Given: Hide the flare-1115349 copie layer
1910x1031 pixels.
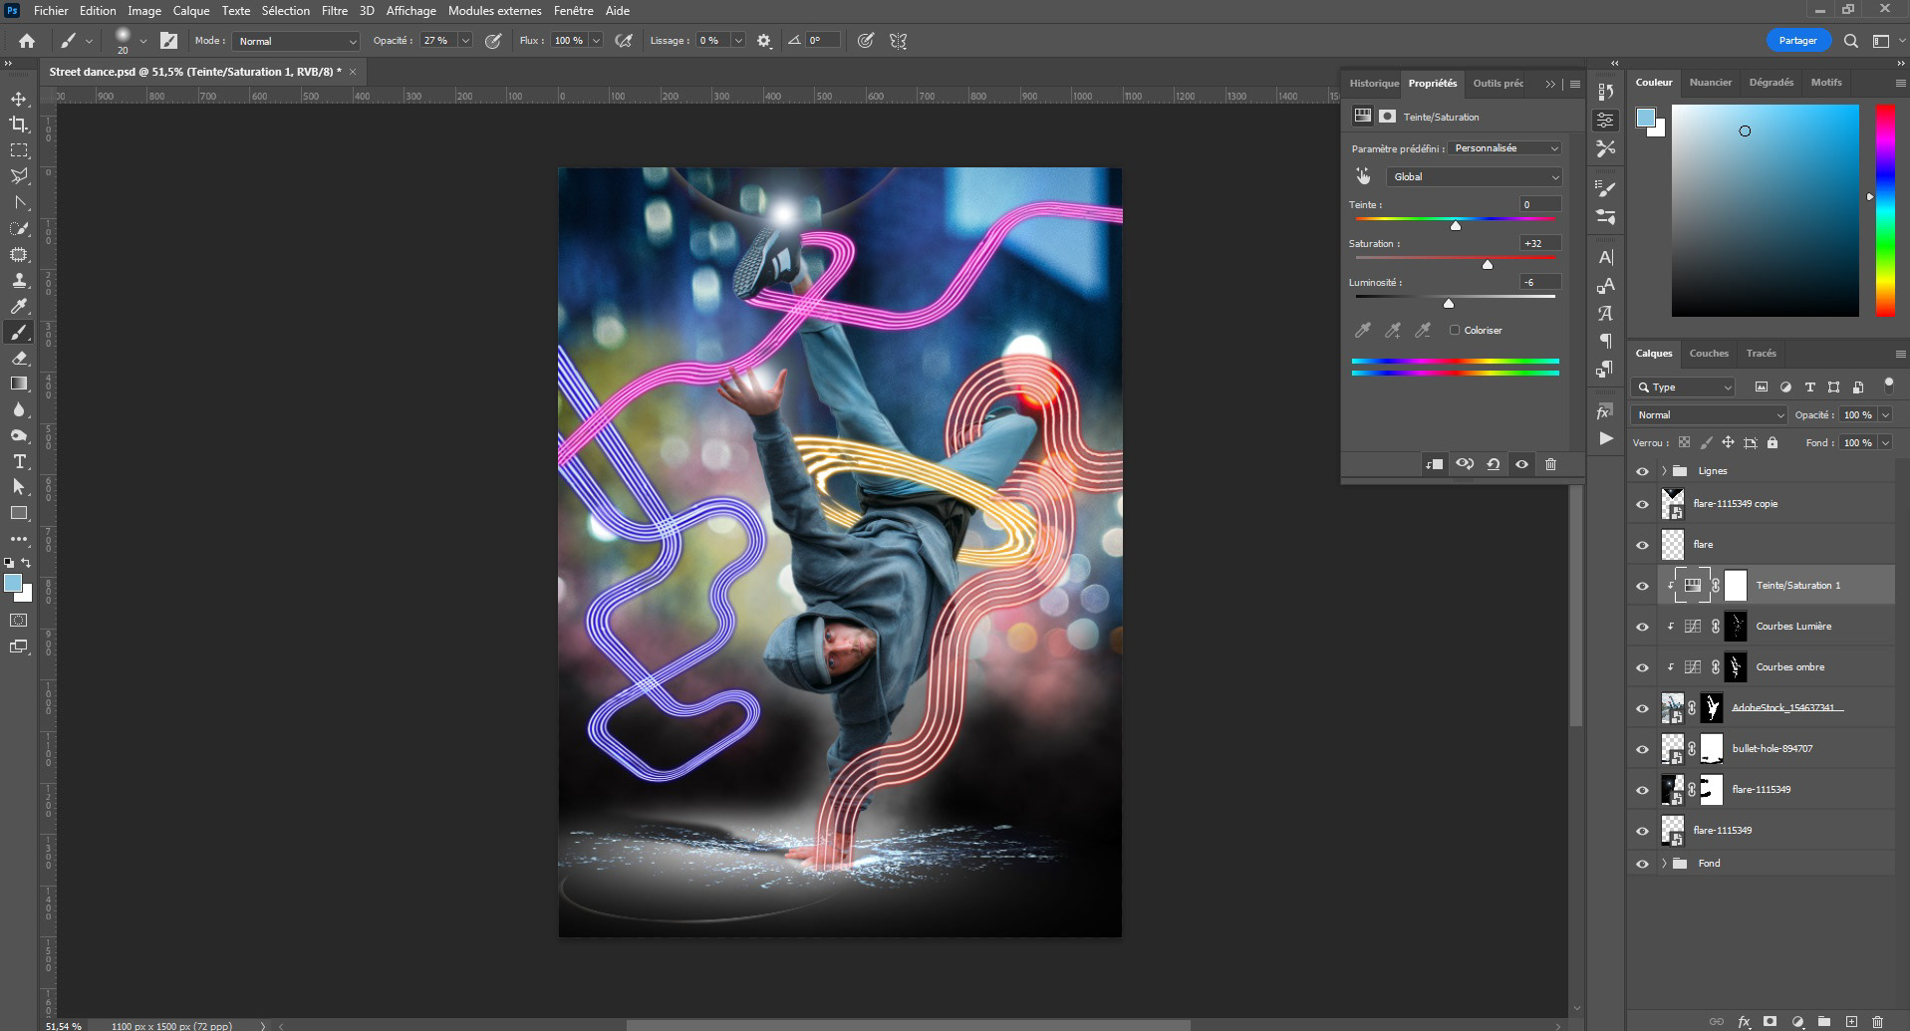Looking at the screenshot, I should 1642,504.
